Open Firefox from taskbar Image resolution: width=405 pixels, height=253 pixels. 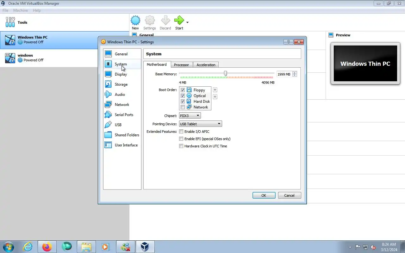click(x=47, y=247)
